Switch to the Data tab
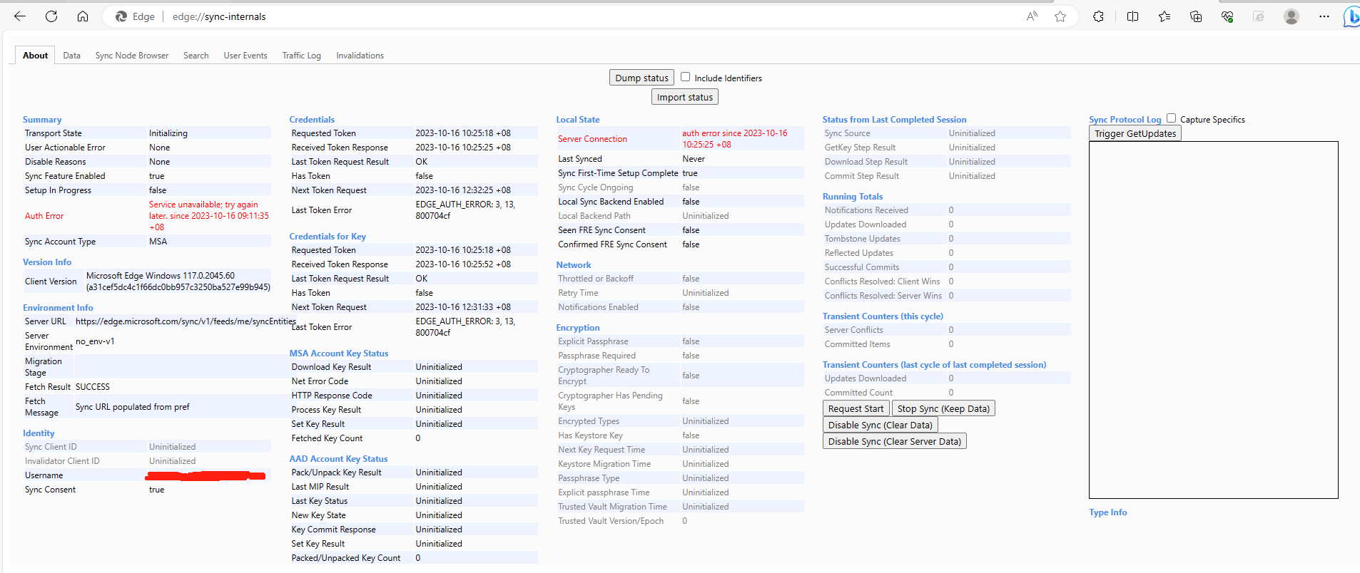 coord(71,55)
